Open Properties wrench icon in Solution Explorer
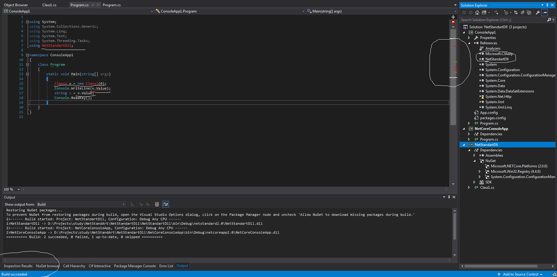 click(538, 12)
